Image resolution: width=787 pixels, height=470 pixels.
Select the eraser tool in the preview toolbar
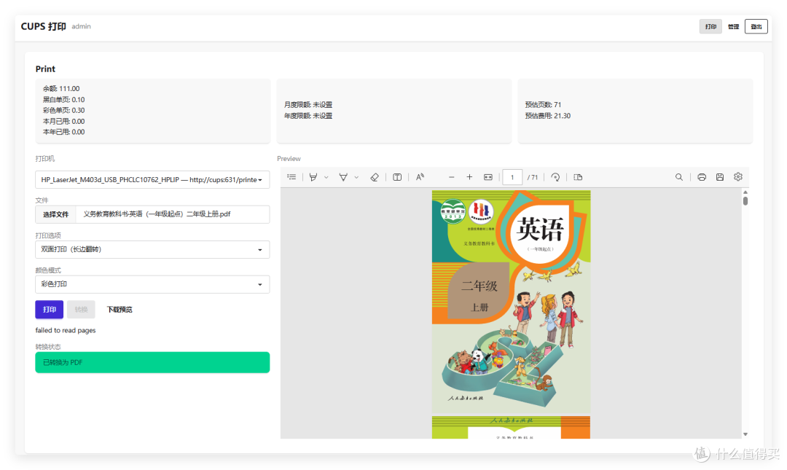click(x=375, y=176)
